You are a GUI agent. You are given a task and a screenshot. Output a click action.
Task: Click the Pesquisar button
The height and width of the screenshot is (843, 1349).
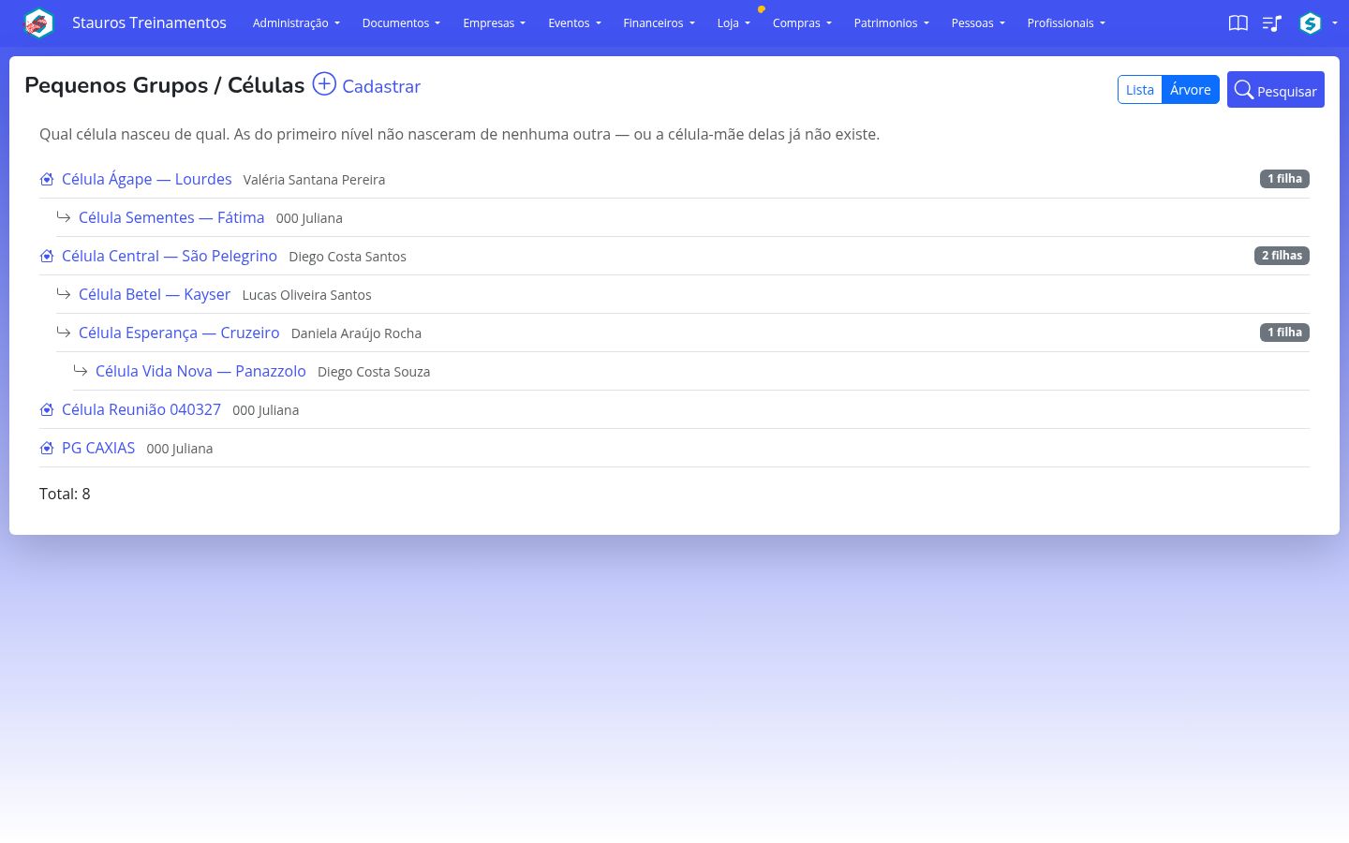pos(1275,90)
